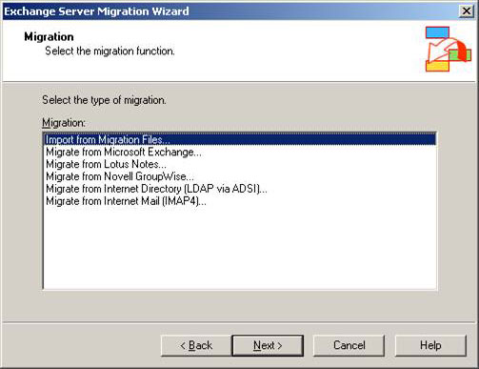Click Next to continue the wizard
This screenshot has width=479, height=369.
point(268,345)
